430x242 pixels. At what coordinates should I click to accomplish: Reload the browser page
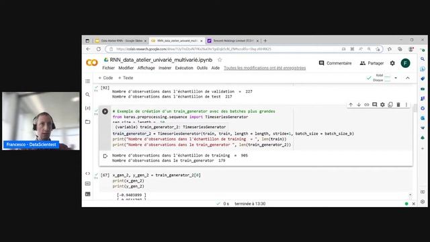(x=99, y=49)
